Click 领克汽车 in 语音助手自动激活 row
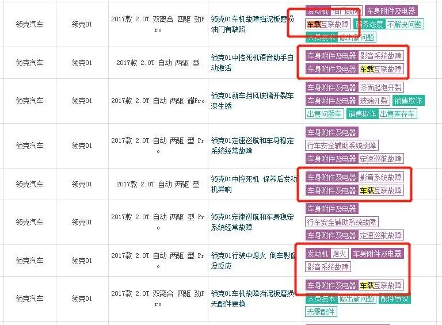Screen dimensions: 442x325 click(29, 63)
